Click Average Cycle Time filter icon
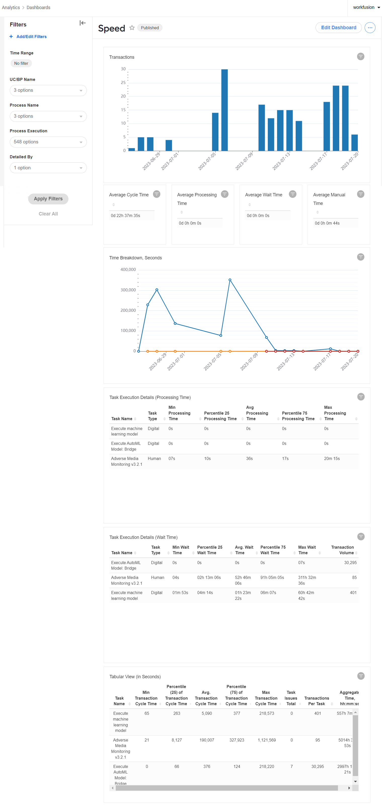The width and height of the screenshot is (382, 806). 157,194
